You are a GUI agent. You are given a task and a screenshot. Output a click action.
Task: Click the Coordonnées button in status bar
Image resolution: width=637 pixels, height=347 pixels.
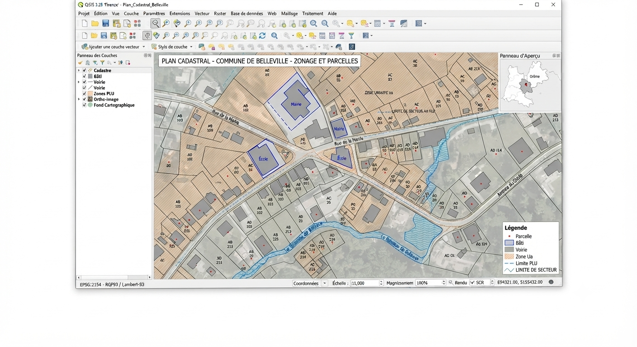[306, 283]
